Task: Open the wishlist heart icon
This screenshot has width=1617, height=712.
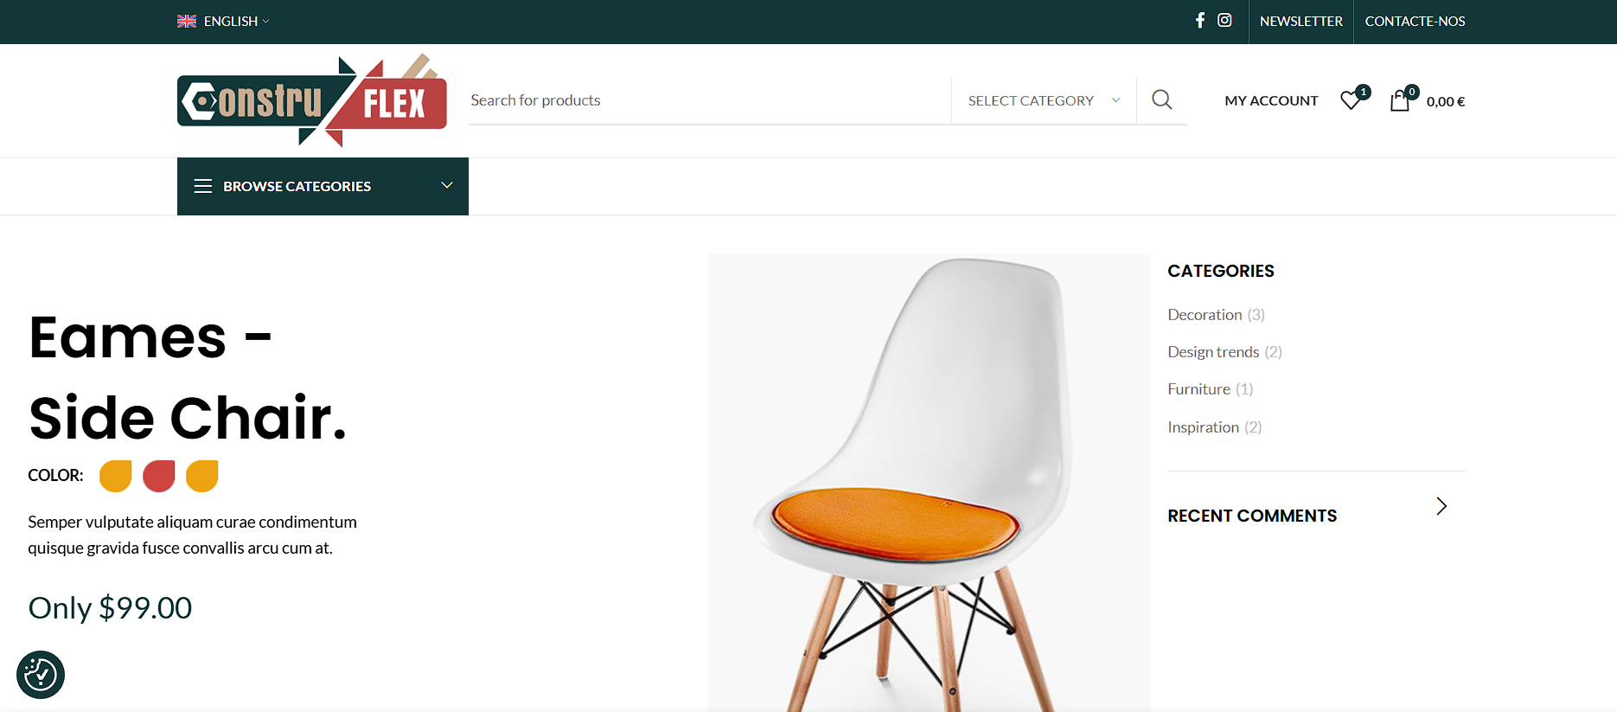Action: [1351, 100]
